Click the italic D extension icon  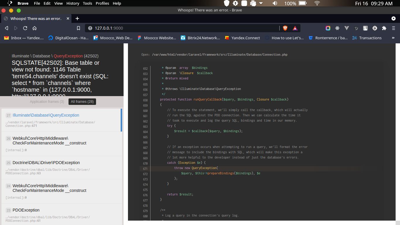pyautogui.click(x=356, y=28)
